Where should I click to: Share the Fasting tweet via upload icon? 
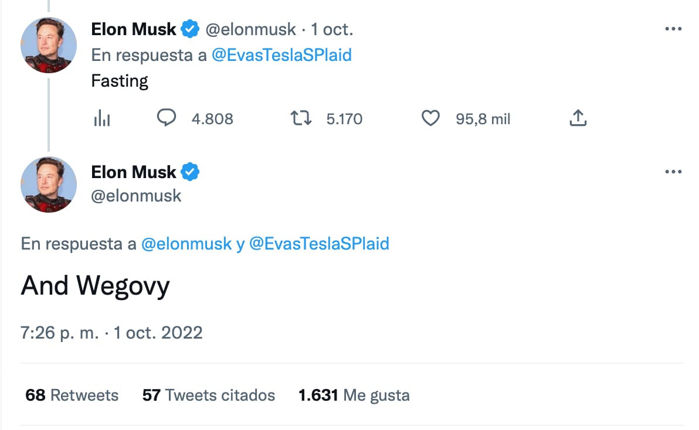578,119
